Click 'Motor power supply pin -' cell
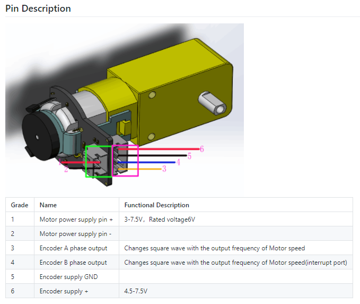Image resolution: width=360 pixels, height=304 pixels. tap(76, 234)
